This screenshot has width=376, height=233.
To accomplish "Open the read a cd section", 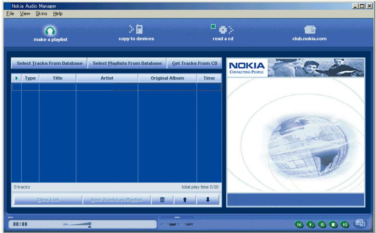I will [x=223, y=33].
